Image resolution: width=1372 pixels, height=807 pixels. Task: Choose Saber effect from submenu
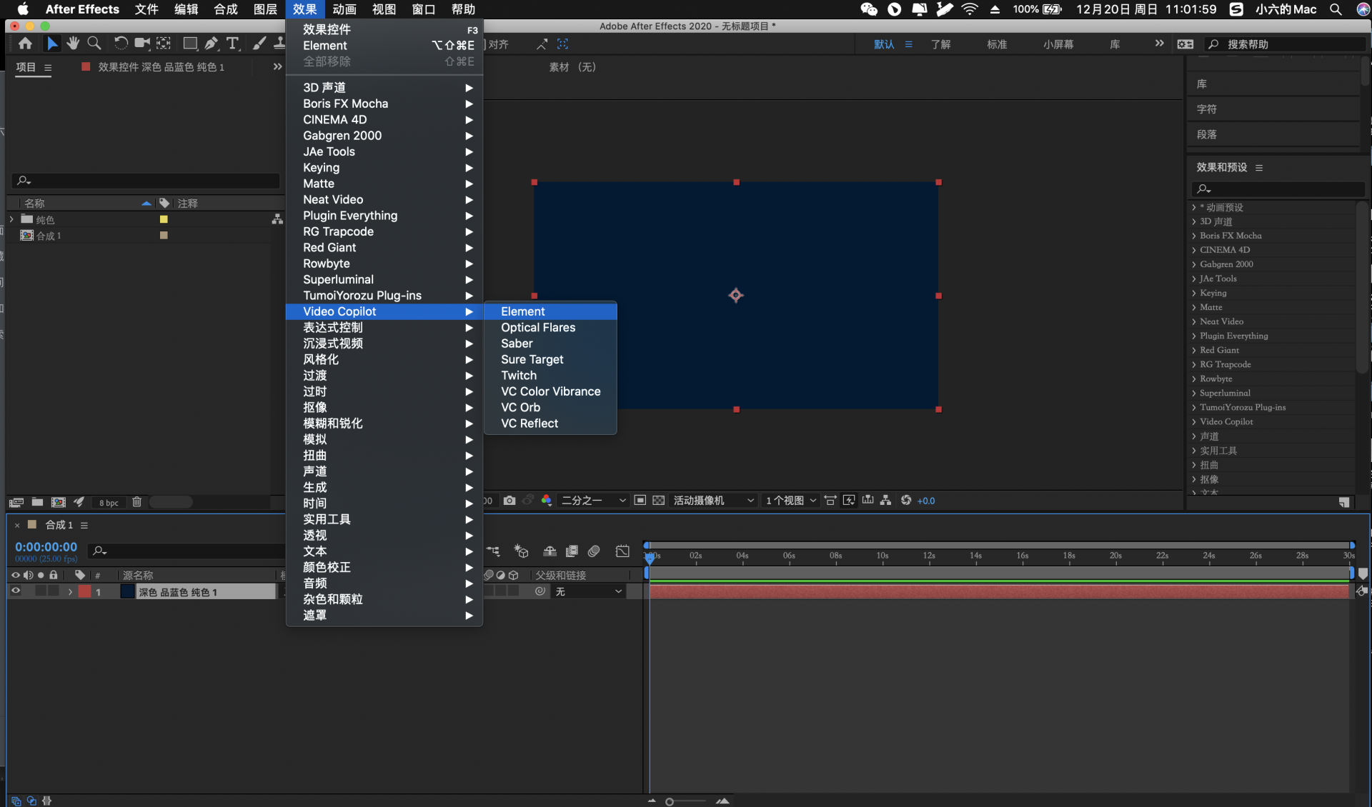(x=550, y=344)
